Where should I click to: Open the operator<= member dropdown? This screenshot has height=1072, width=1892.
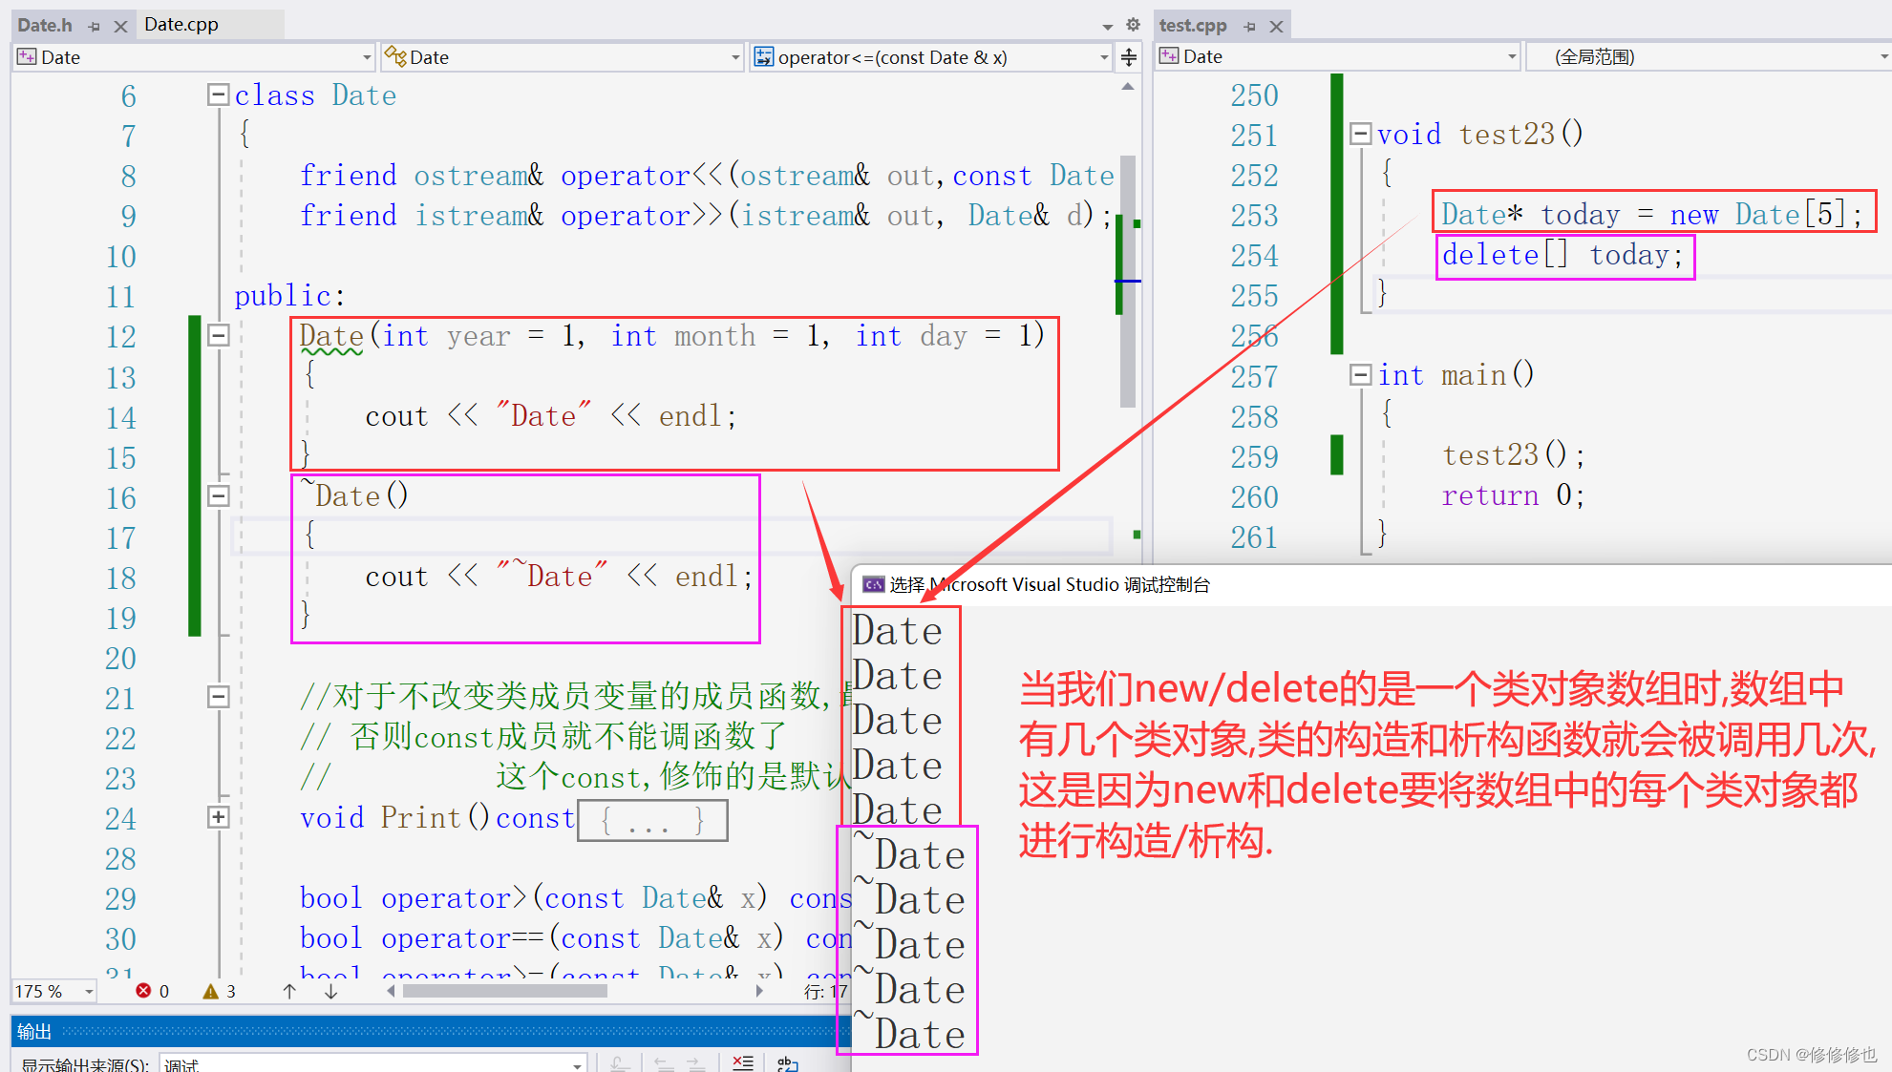(x=1104, y=57)
